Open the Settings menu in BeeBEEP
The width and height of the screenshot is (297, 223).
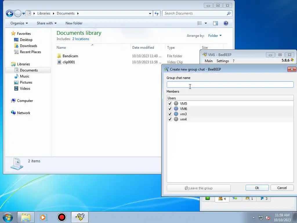[x=222, y=61]
